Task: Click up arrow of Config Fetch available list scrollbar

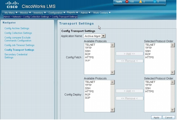Action: click(112, 45)
